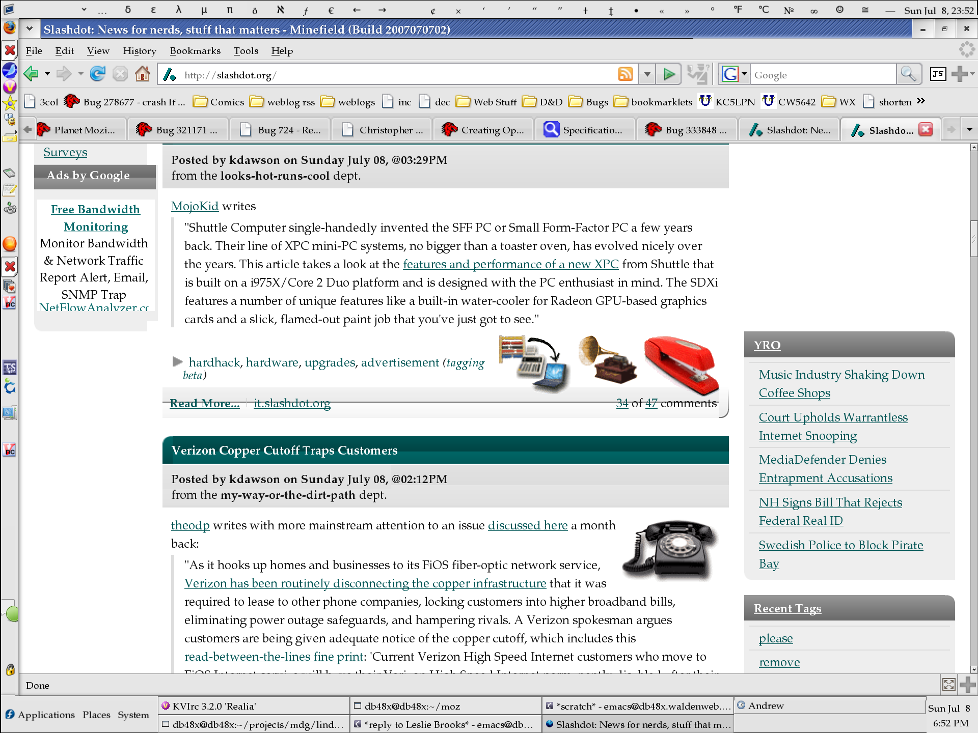The width and height of the screenshot is (978, 733).
Task: Click the JS toolbar icon
Action: pyautogui.click(x=938, y=74)
